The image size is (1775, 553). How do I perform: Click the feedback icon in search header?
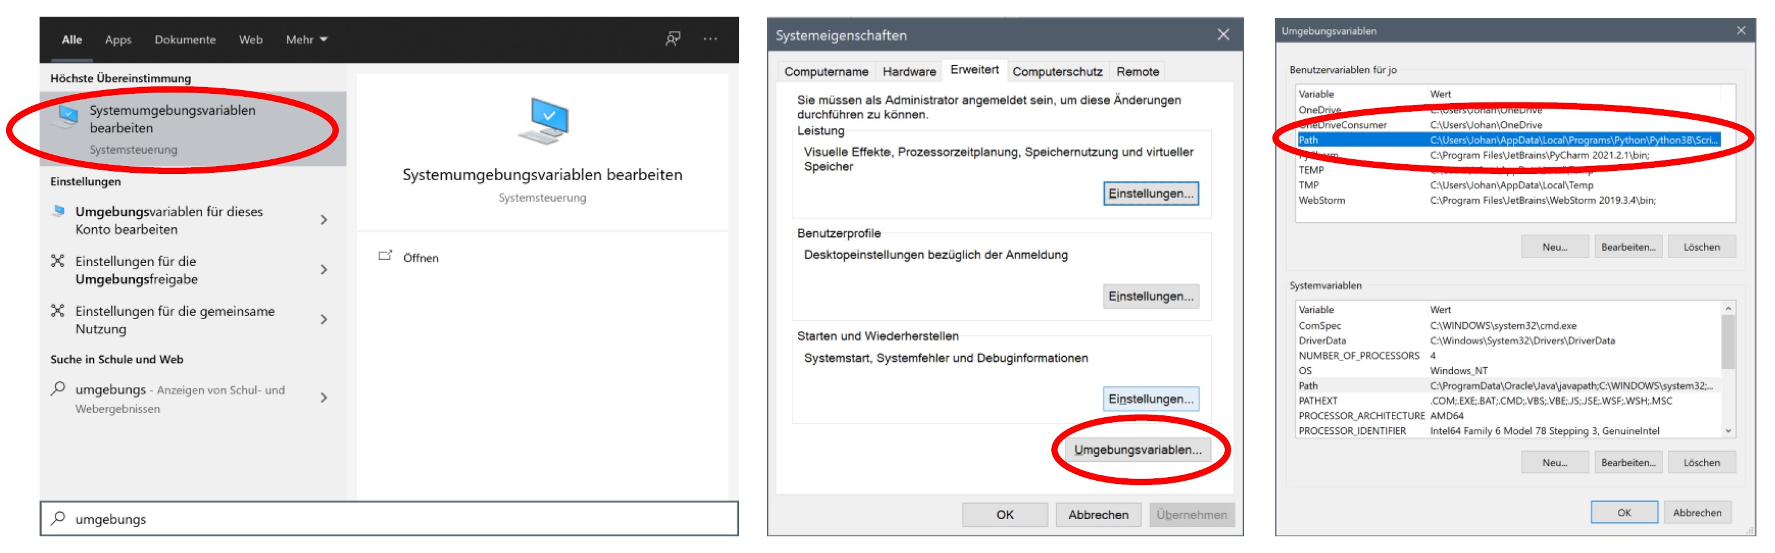pyautogui.click(x=672, y=39)
